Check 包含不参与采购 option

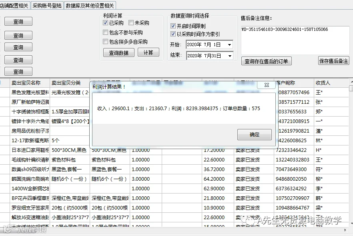(105, 32)
